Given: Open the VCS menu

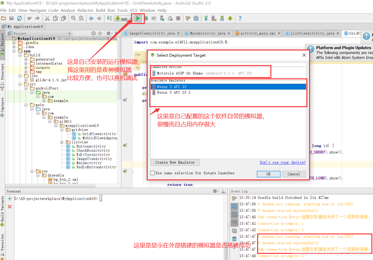Looking at the screenshot, I should [133, 10].
